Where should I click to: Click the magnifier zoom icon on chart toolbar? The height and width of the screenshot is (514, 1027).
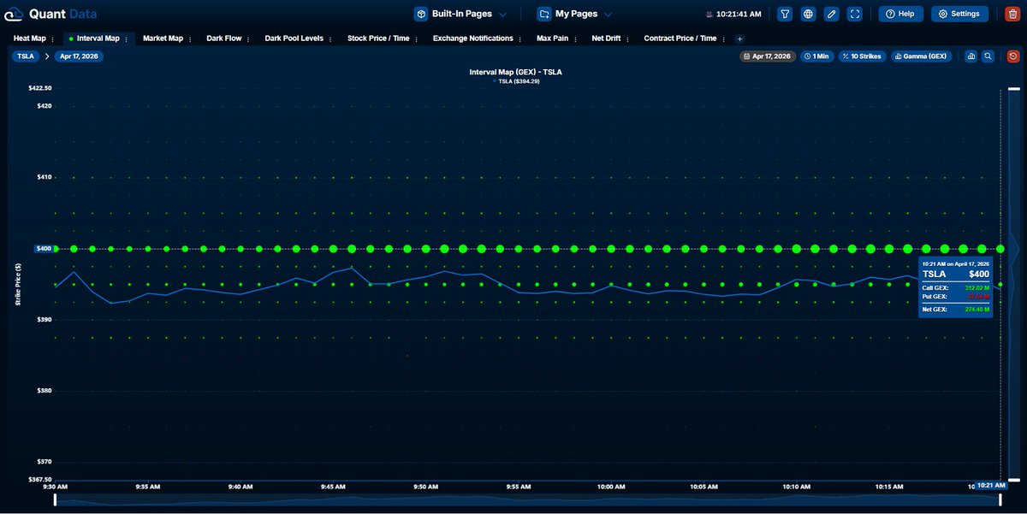coord(988,56)
